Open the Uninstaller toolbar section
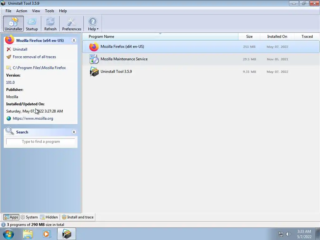Image resolution: width=320 pixels, height=240 pixels. tap(13, 24)
